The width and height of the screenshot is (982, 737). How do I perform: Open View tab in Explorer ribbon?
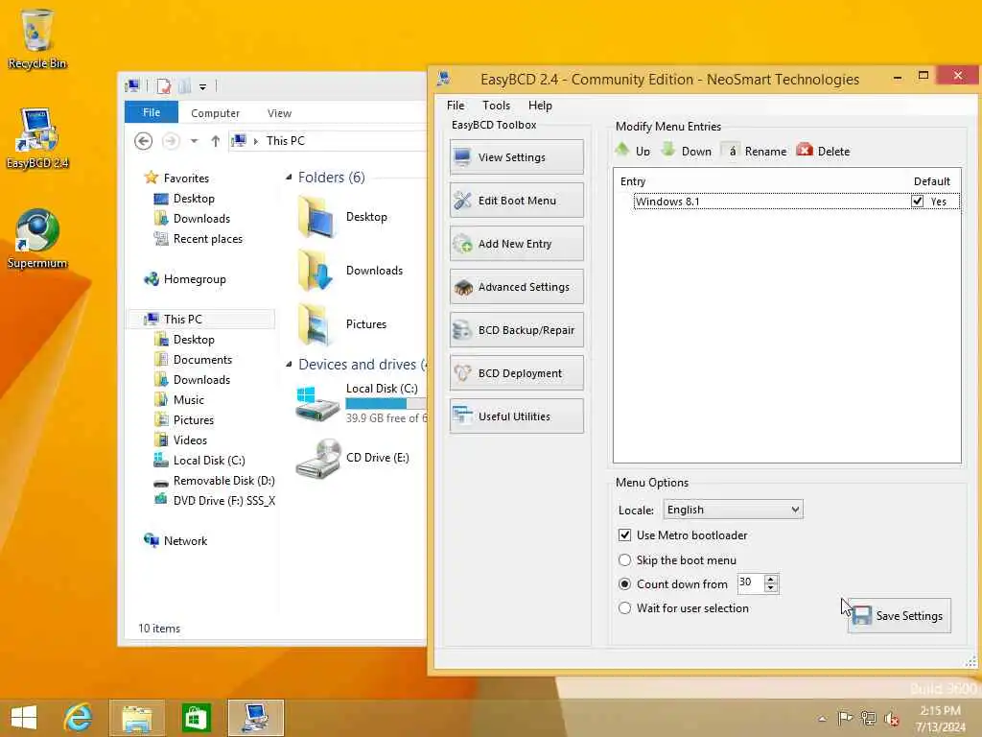(x=279, y=113)
